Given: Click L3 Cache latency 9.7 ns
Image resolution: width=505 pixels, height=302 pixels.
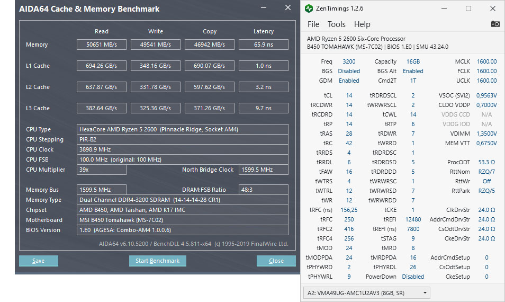Looking at the screenshot, I should pos(264,108).
